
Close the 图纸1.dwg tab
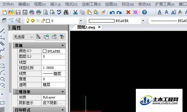[99, 27]
